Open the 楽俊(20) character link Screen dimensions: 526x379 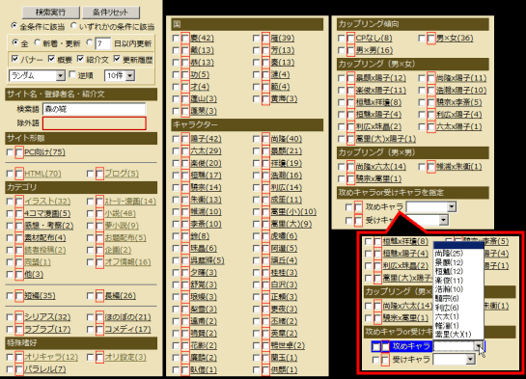pyautogui.click(x=206, y=163)
